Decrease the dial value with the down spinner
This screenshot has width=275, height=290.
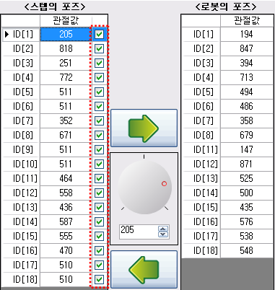(x=163, y=234)
